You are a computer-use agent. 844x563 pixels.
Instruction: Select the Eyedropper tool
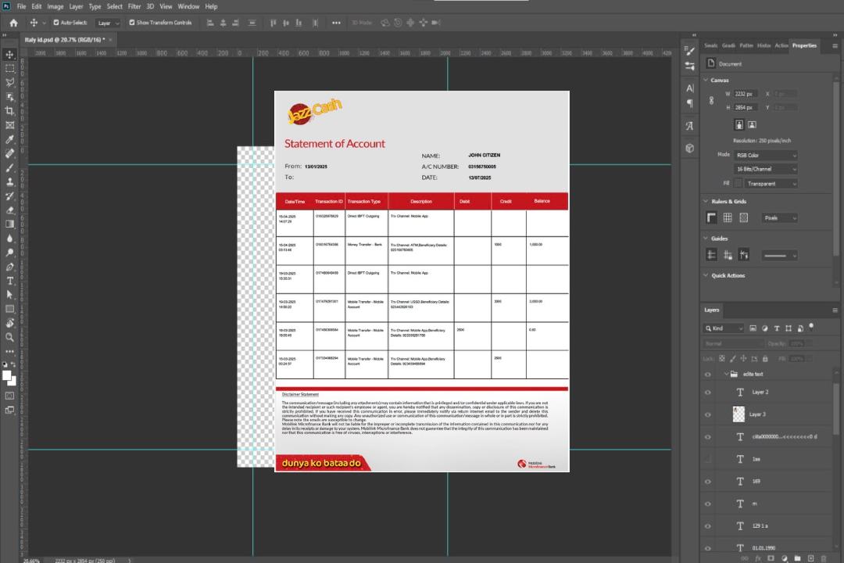pos(9,139)
